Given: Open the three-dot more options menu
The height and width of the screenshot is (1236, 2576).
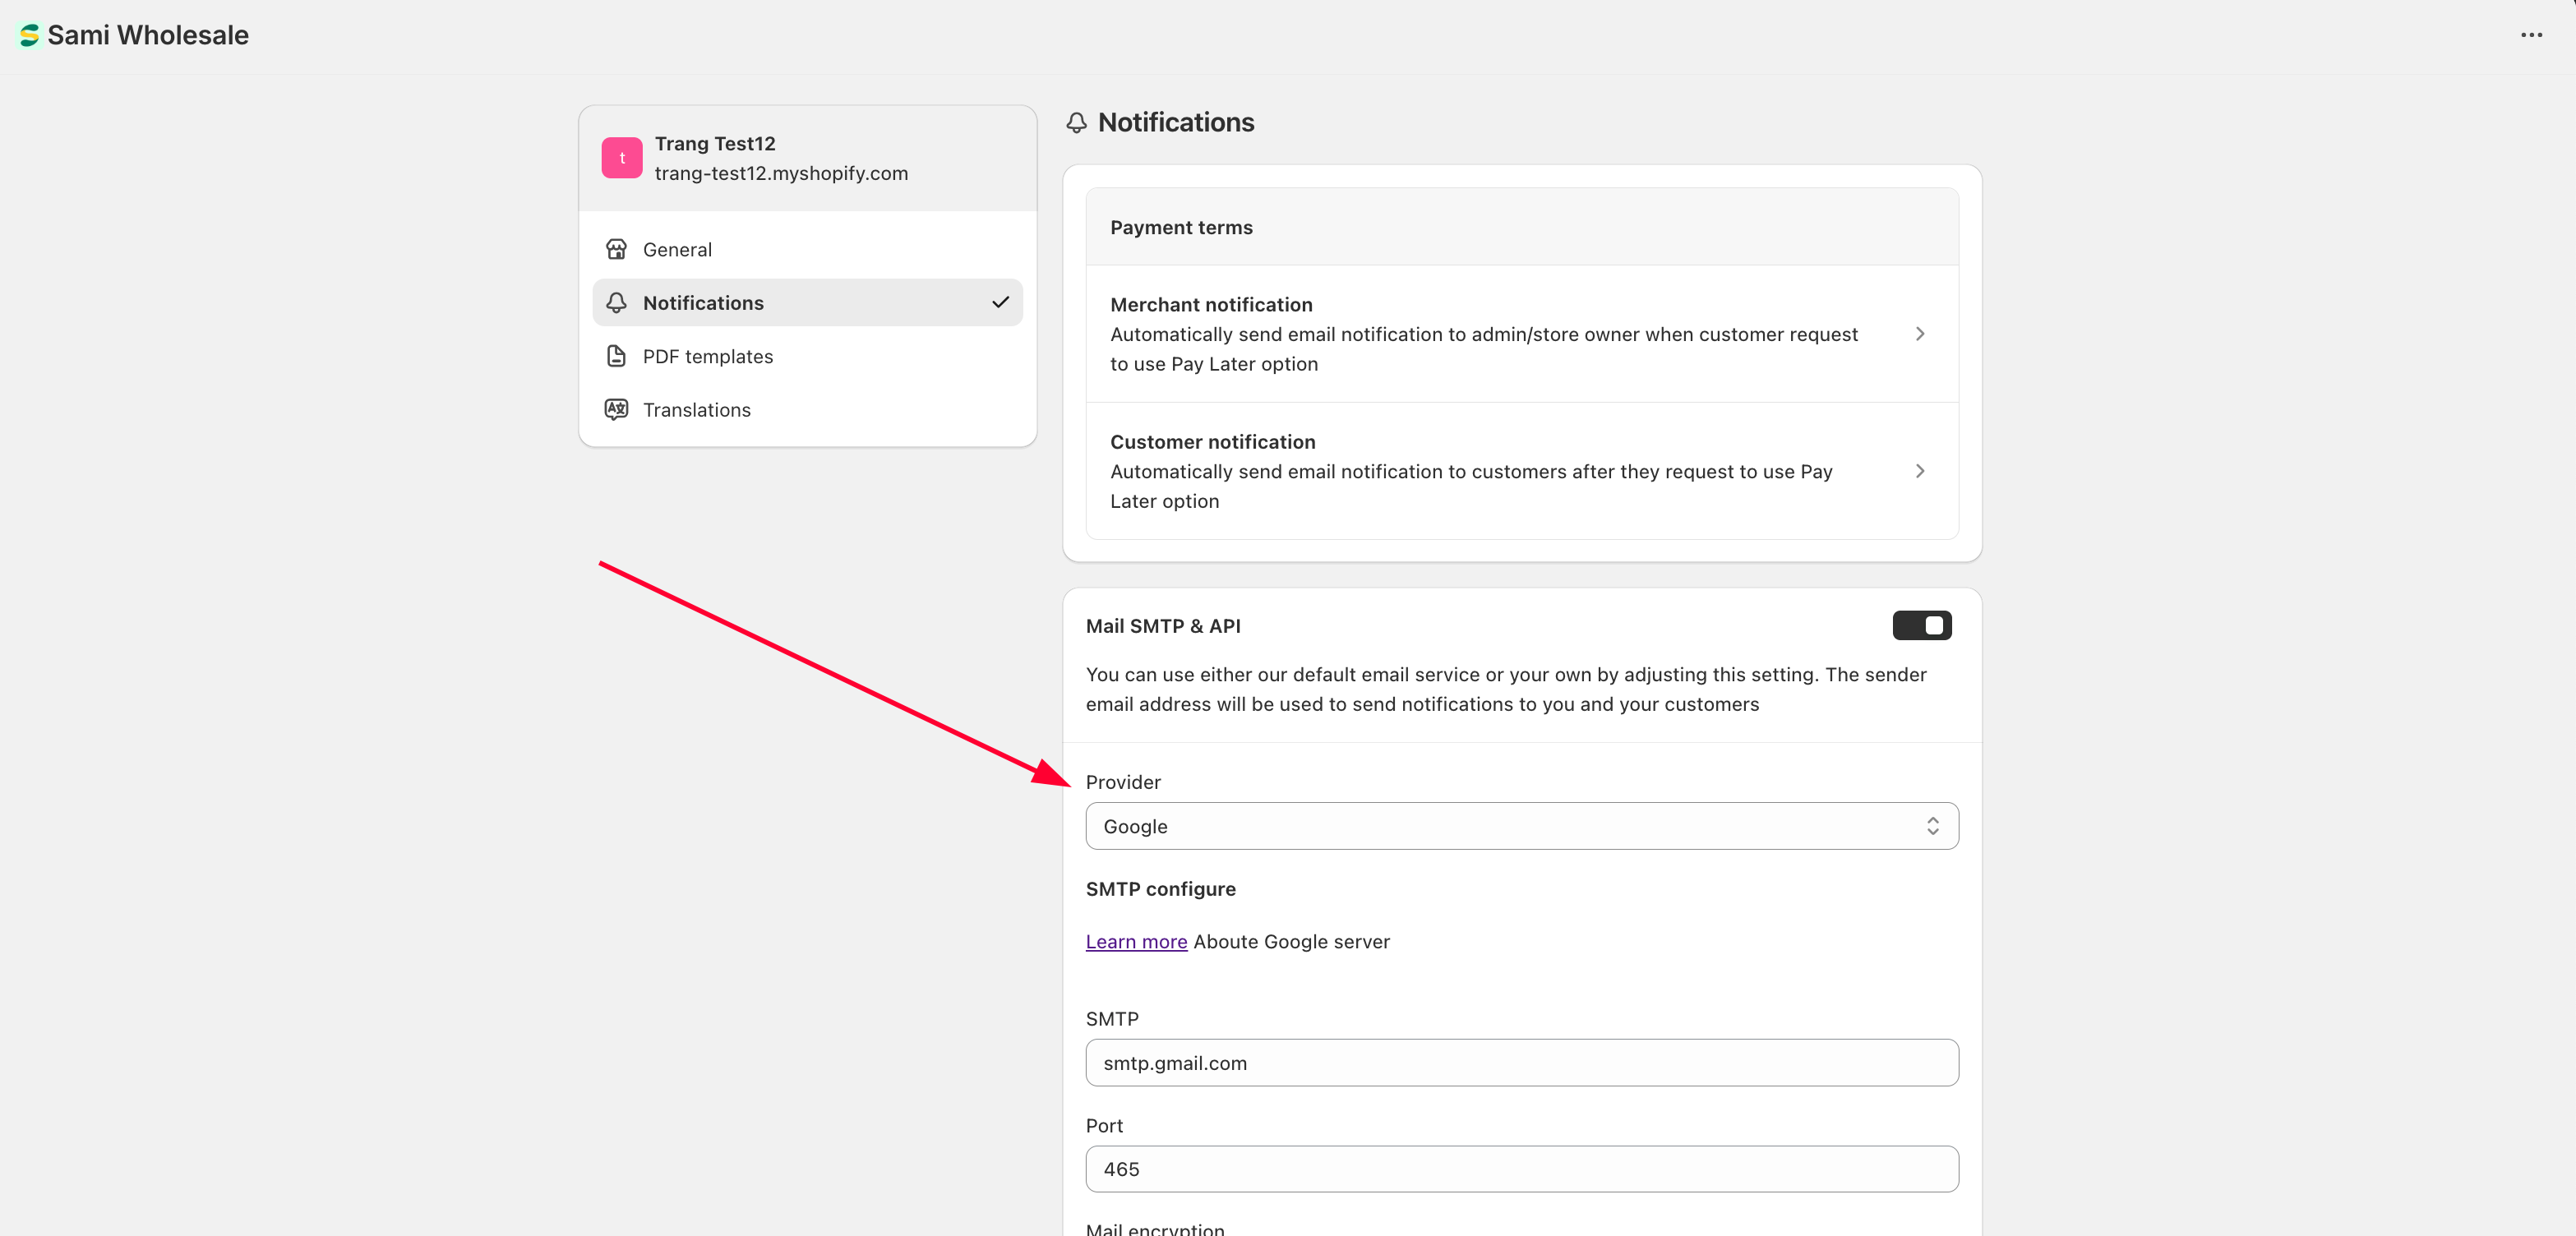Looking at the screenshot, I should point(2531,35).
